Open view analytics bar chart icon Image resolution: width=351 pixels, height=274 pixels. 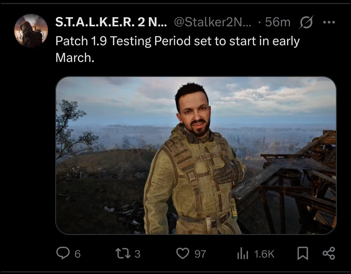pos(242,254)
